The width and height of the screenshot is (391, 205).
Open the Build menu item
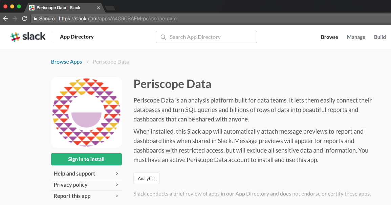[x=379, y=37]
